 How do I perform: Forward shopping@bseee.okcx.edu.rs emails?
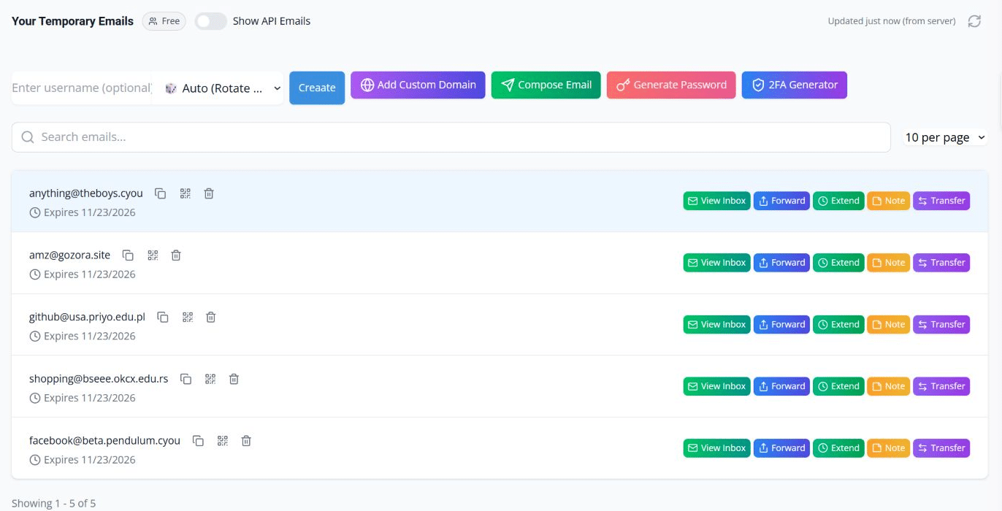[x=781, y=386]
